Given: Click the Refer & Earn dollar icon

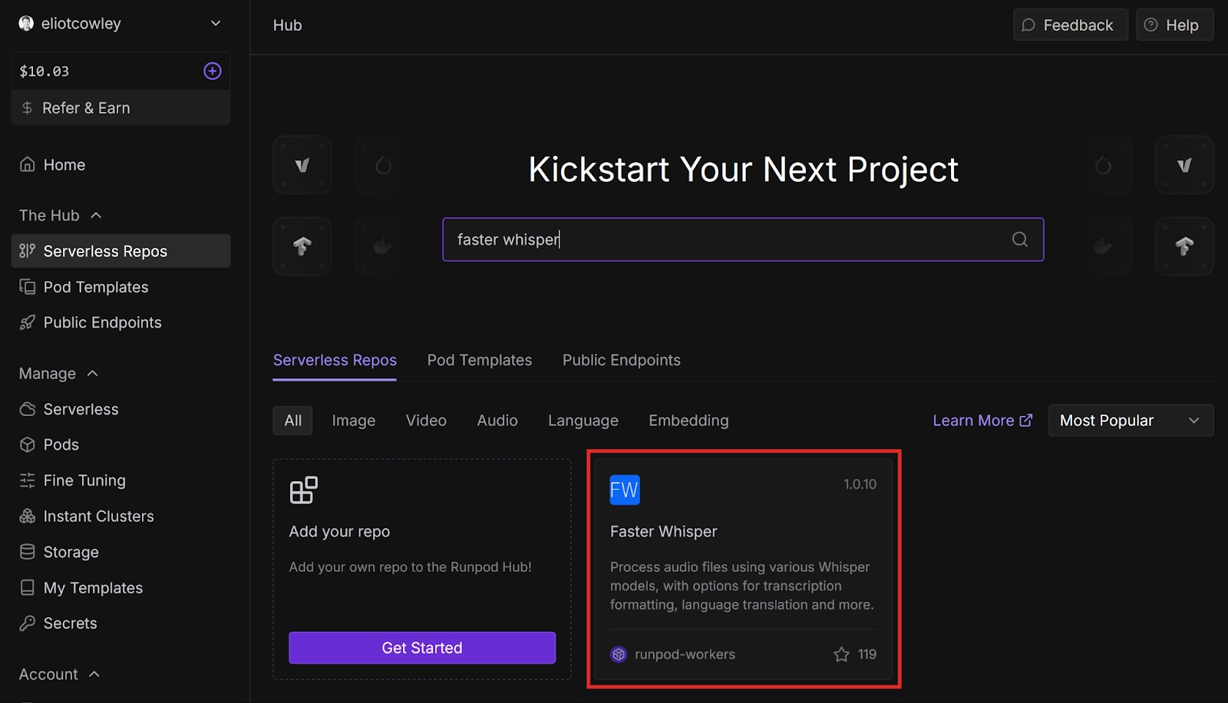Looking at the screenshot, I should pos(28,108).
